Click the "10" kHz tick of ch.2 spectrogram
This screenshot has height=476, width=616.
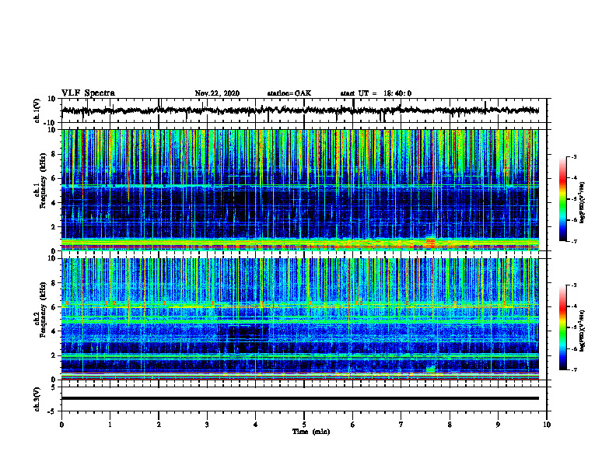[52, 258]
